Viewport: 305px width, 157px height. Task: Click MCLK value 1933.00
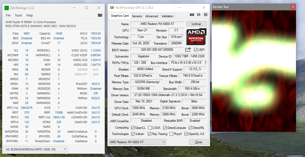pyautogui.click(x=96, y=33)
